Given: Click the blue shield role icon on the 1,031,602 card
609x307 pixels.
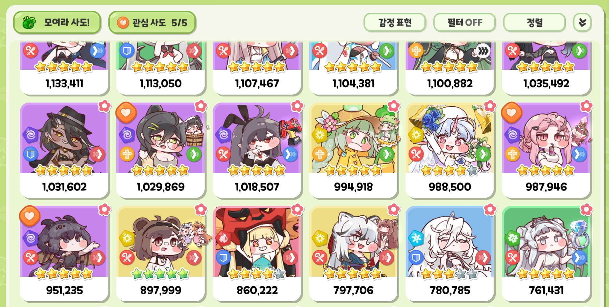Looking at the screenshot, I should pos(31,155).
